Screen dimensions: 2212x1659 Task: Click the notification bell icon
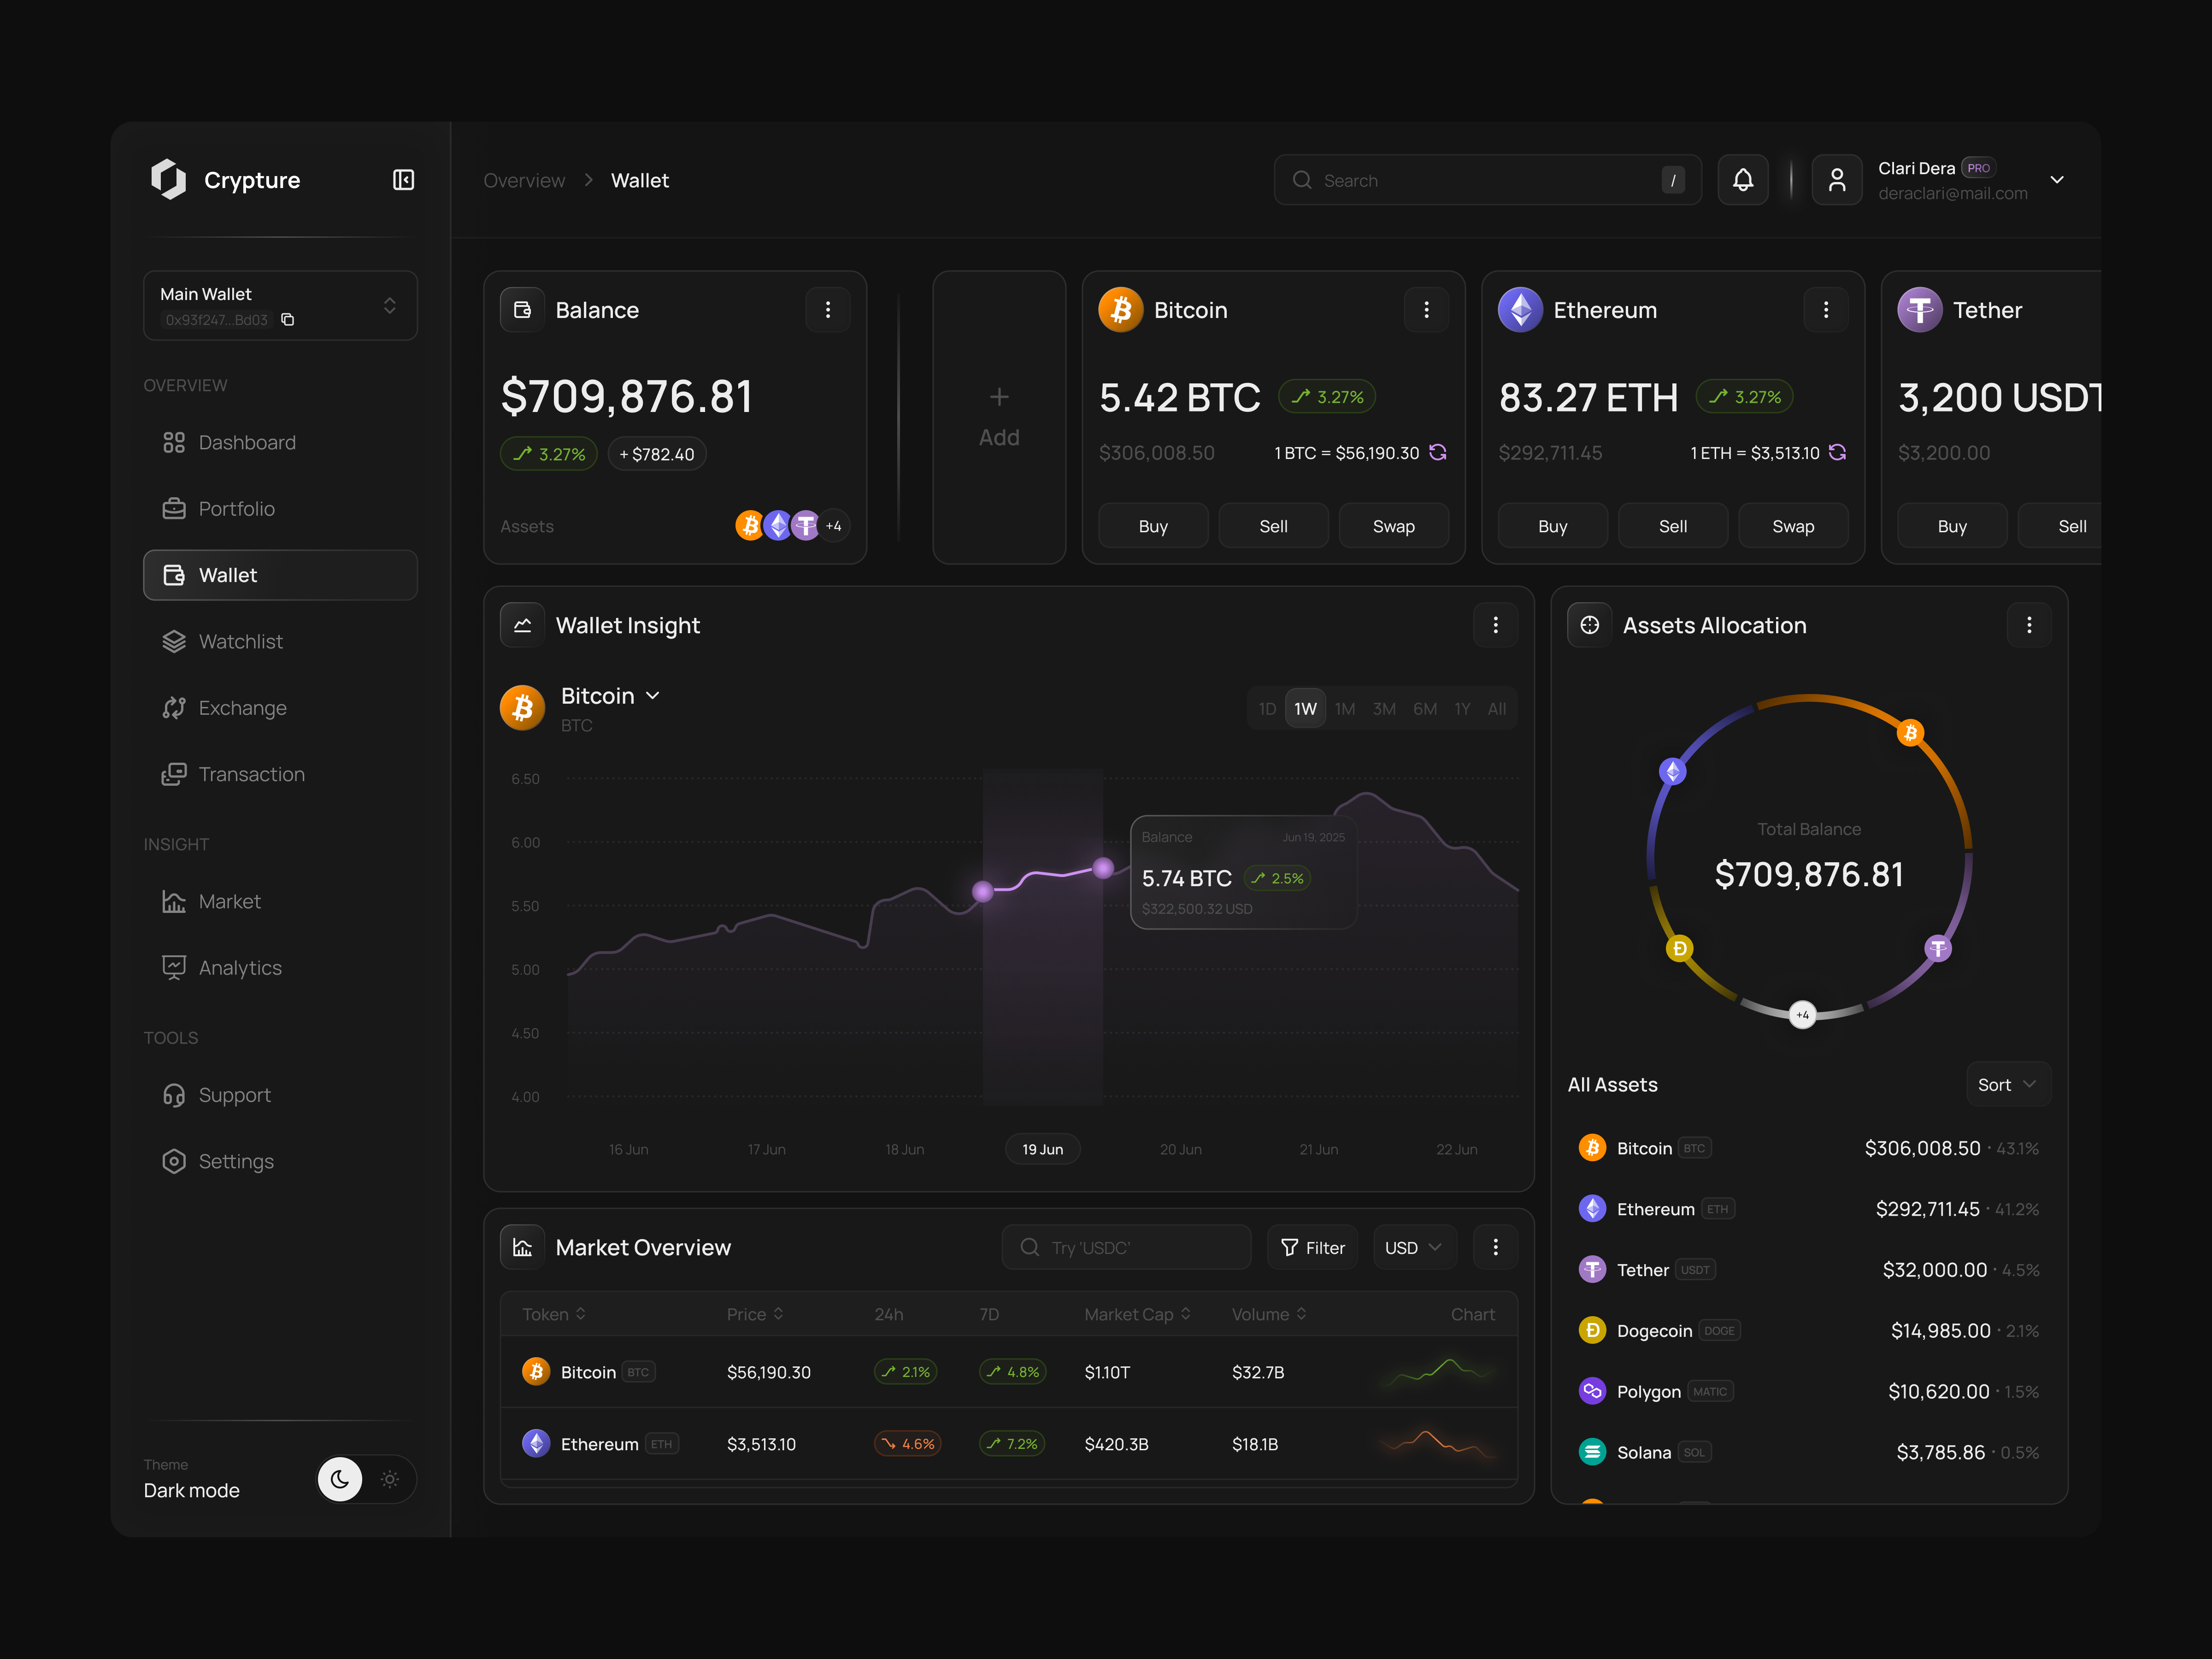click(x=1743, y=179)
